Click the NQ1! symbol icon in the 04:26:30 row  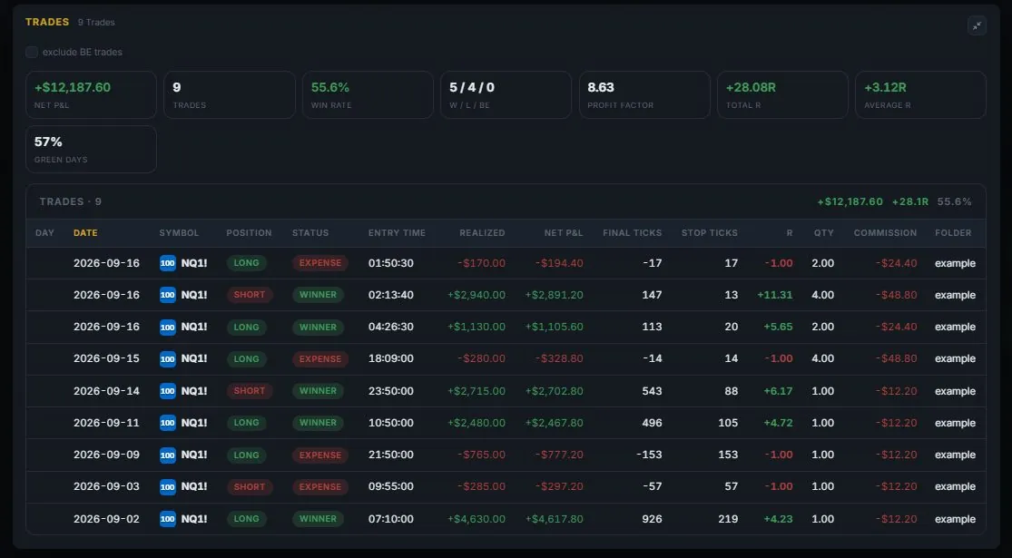(x=168, y=327)
